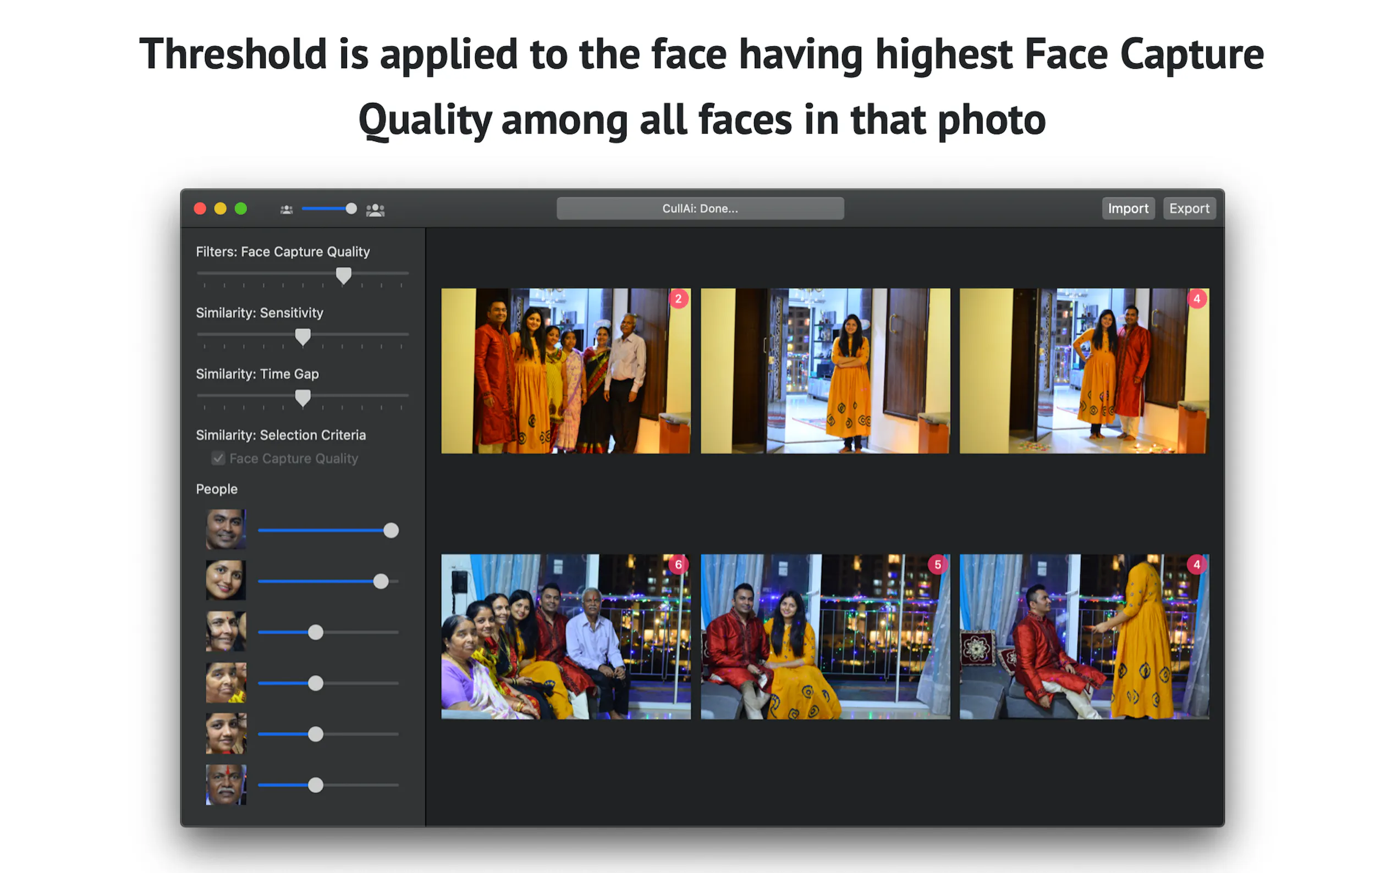Viewport: 1397px width, 873px height.
Task: Click red badge showing 6 on photo
Action: coord(678,564)
